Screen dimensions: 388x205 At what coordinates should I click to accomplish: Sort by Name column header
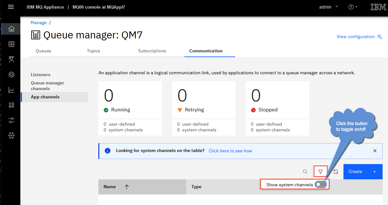pyautogui.click(x=142, y=187)
